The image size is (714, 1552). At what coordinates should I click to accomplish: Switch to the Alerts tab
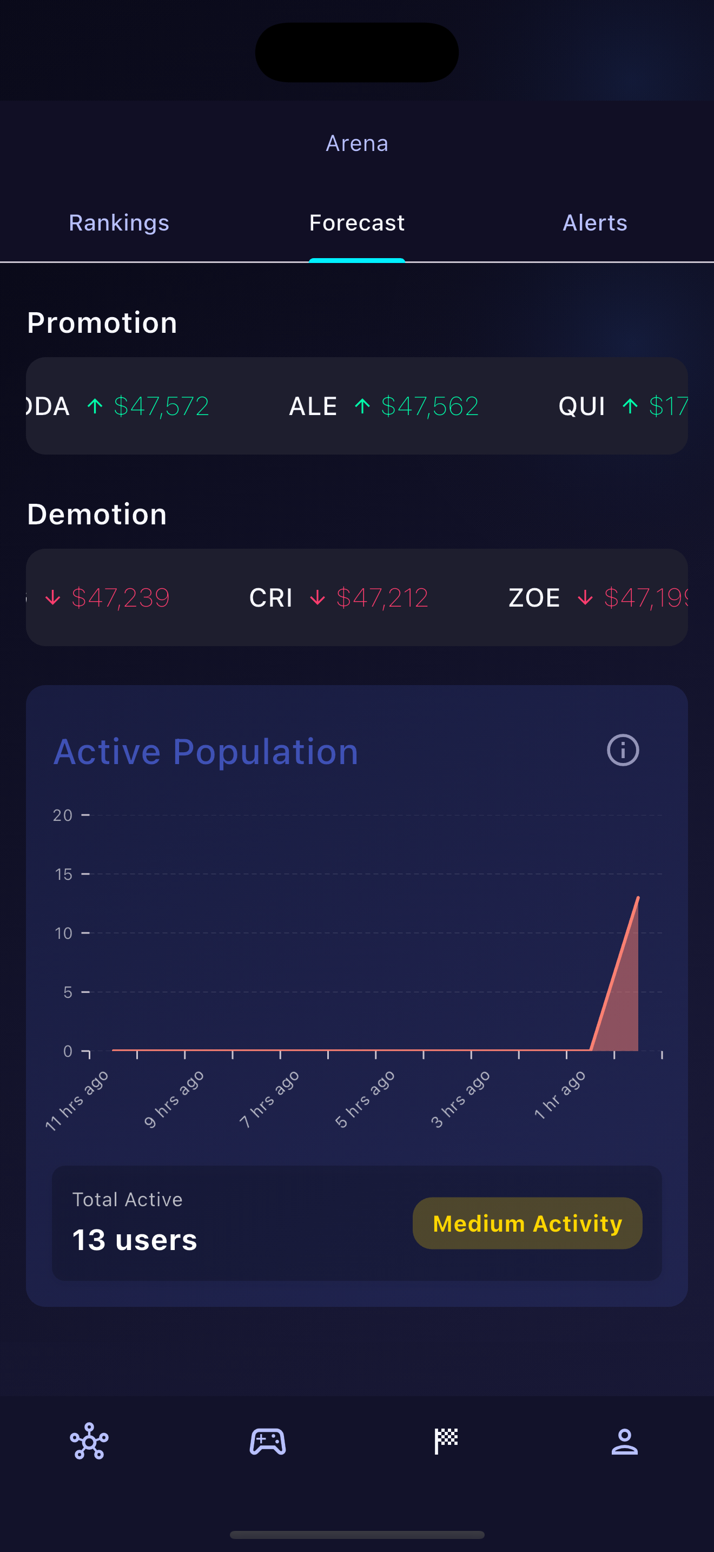[595, 223]
